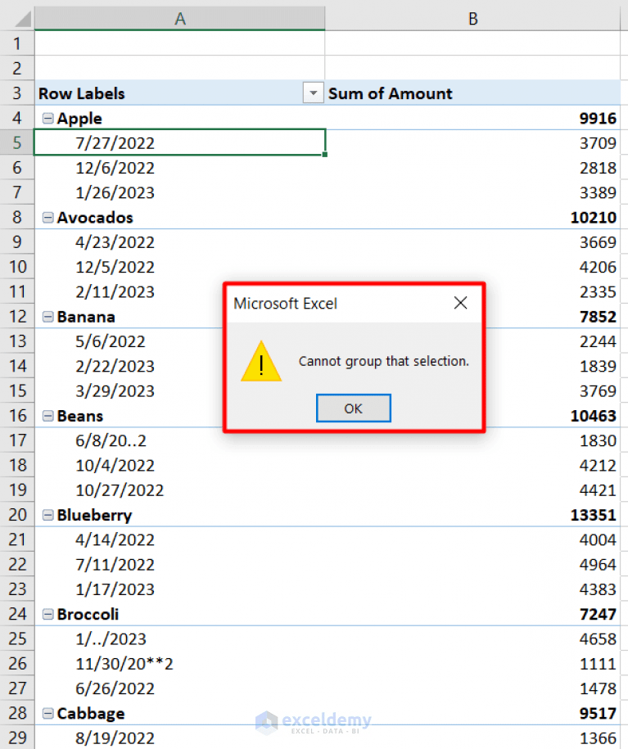
Task: Select the 4/23/2022 date cell
Action: click(x=179, y=242)
